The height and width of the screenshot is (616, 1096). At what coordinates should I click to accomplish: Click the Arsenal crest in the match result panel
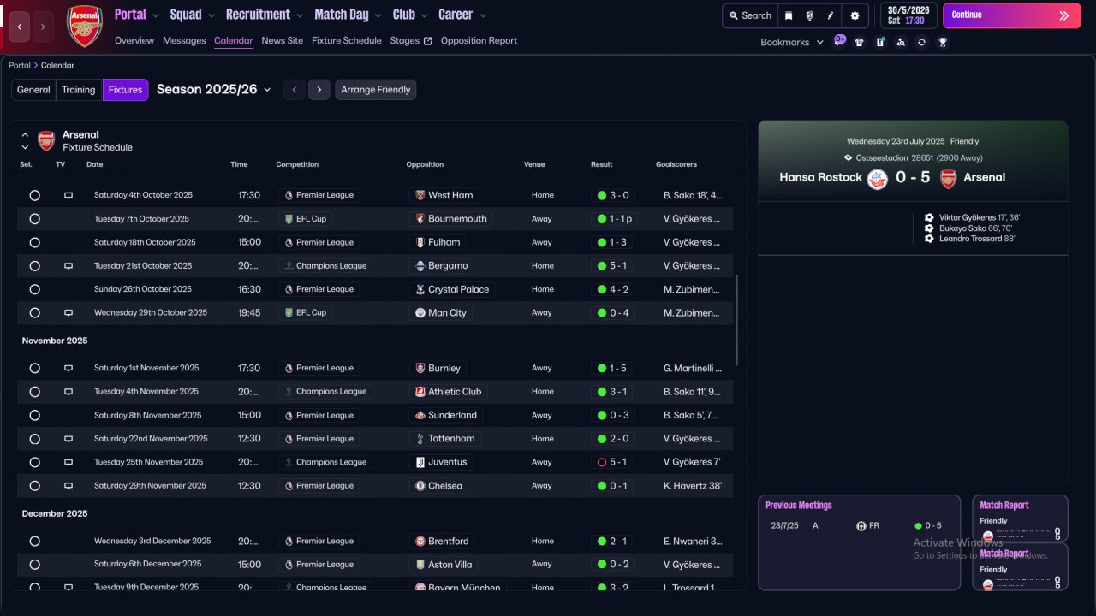click(949, 179)
